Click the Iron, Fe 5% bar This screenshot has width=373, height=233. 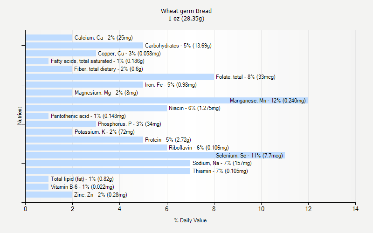click(x=84, y=85)
